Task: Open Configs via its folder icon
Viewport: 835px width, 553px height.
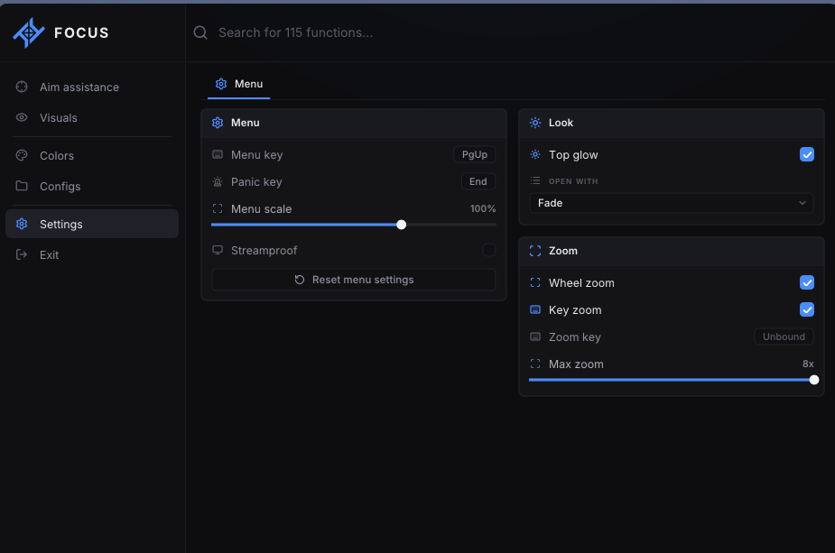Action: (22, 186)
